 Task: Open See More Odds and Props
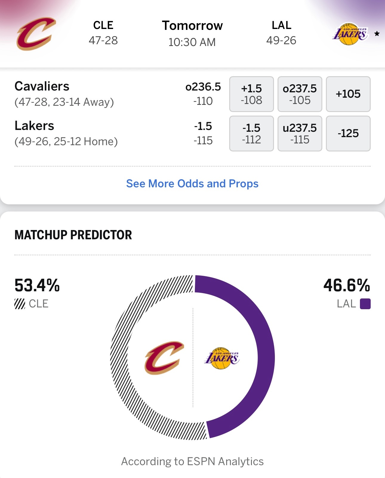tap(192, 183)
